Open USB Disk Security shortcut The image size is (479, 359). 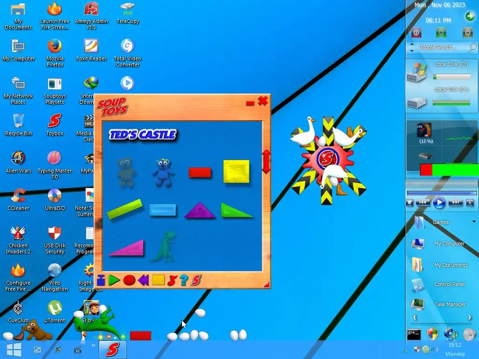(55, 240)
